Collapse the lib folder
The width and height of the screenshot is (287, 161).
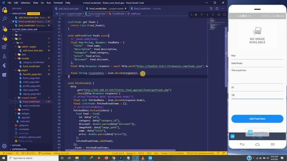(20, 39)
